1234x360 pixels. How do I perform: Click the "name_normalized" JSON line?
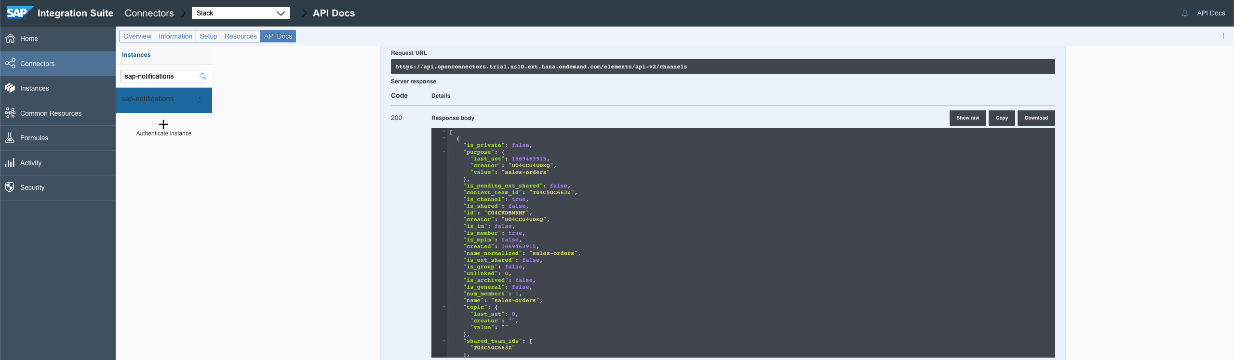[522, 253]
